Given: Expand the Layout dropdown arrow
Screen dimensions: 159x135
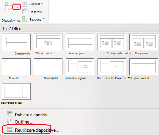Looking at the screenshot, I should 42,4.
